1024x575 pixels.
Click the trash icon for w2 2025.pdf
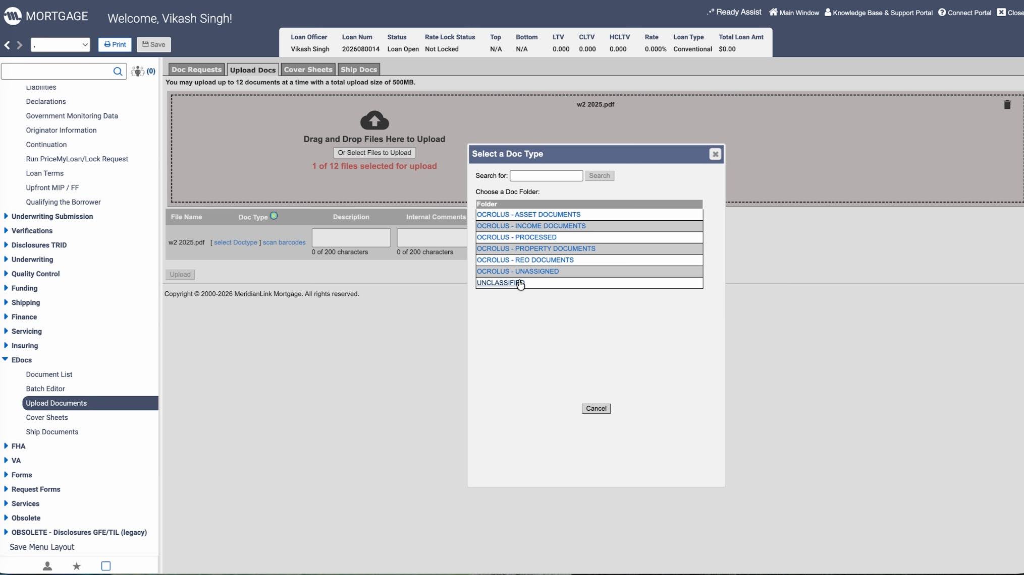click(1007, 105)
